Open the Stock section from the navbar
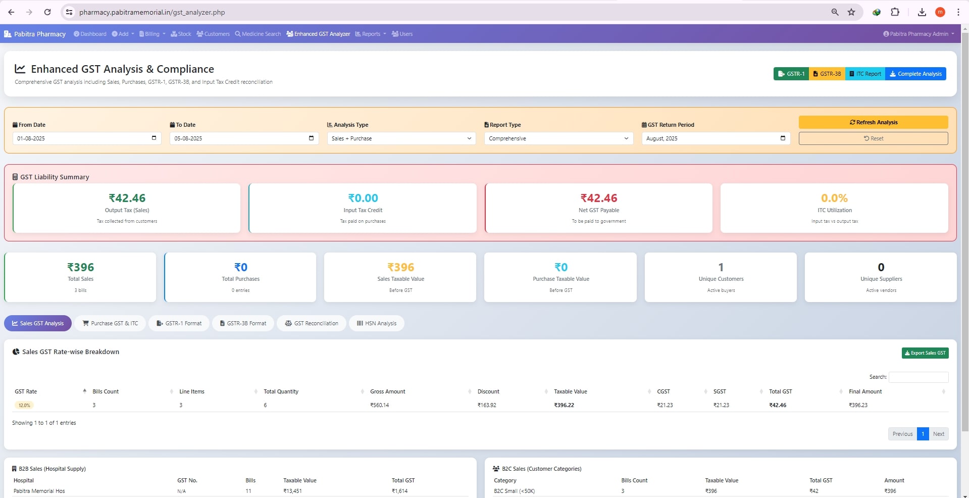 [181, 34]
